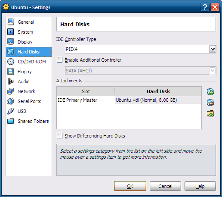Toggle Show Differencing Hard Disks checkbox
222x197 pixels.
tap(59, 136)
